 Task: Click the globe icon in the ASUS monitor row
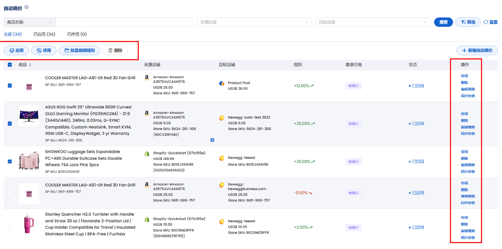pyautogui.click(x=212, y=140)
